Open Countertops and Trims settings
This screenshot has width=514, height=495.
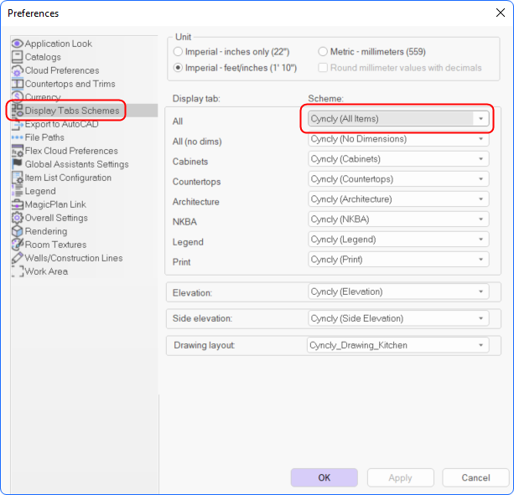70,84
